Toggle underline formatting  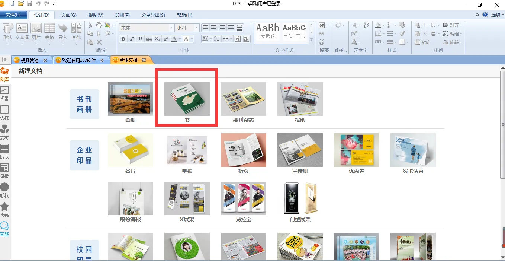pos(140,39)
